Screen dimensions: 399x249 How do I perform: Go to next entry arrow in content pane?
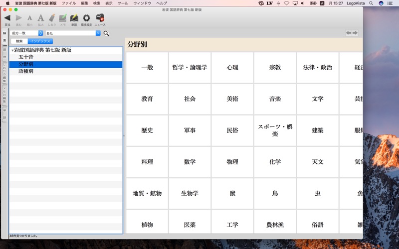(355, 33)
